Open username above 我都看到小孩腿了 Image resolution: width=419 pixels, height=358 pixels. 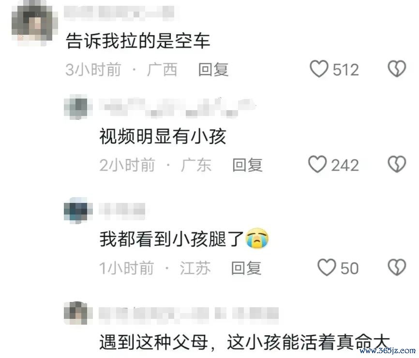[x=122, y=211]
